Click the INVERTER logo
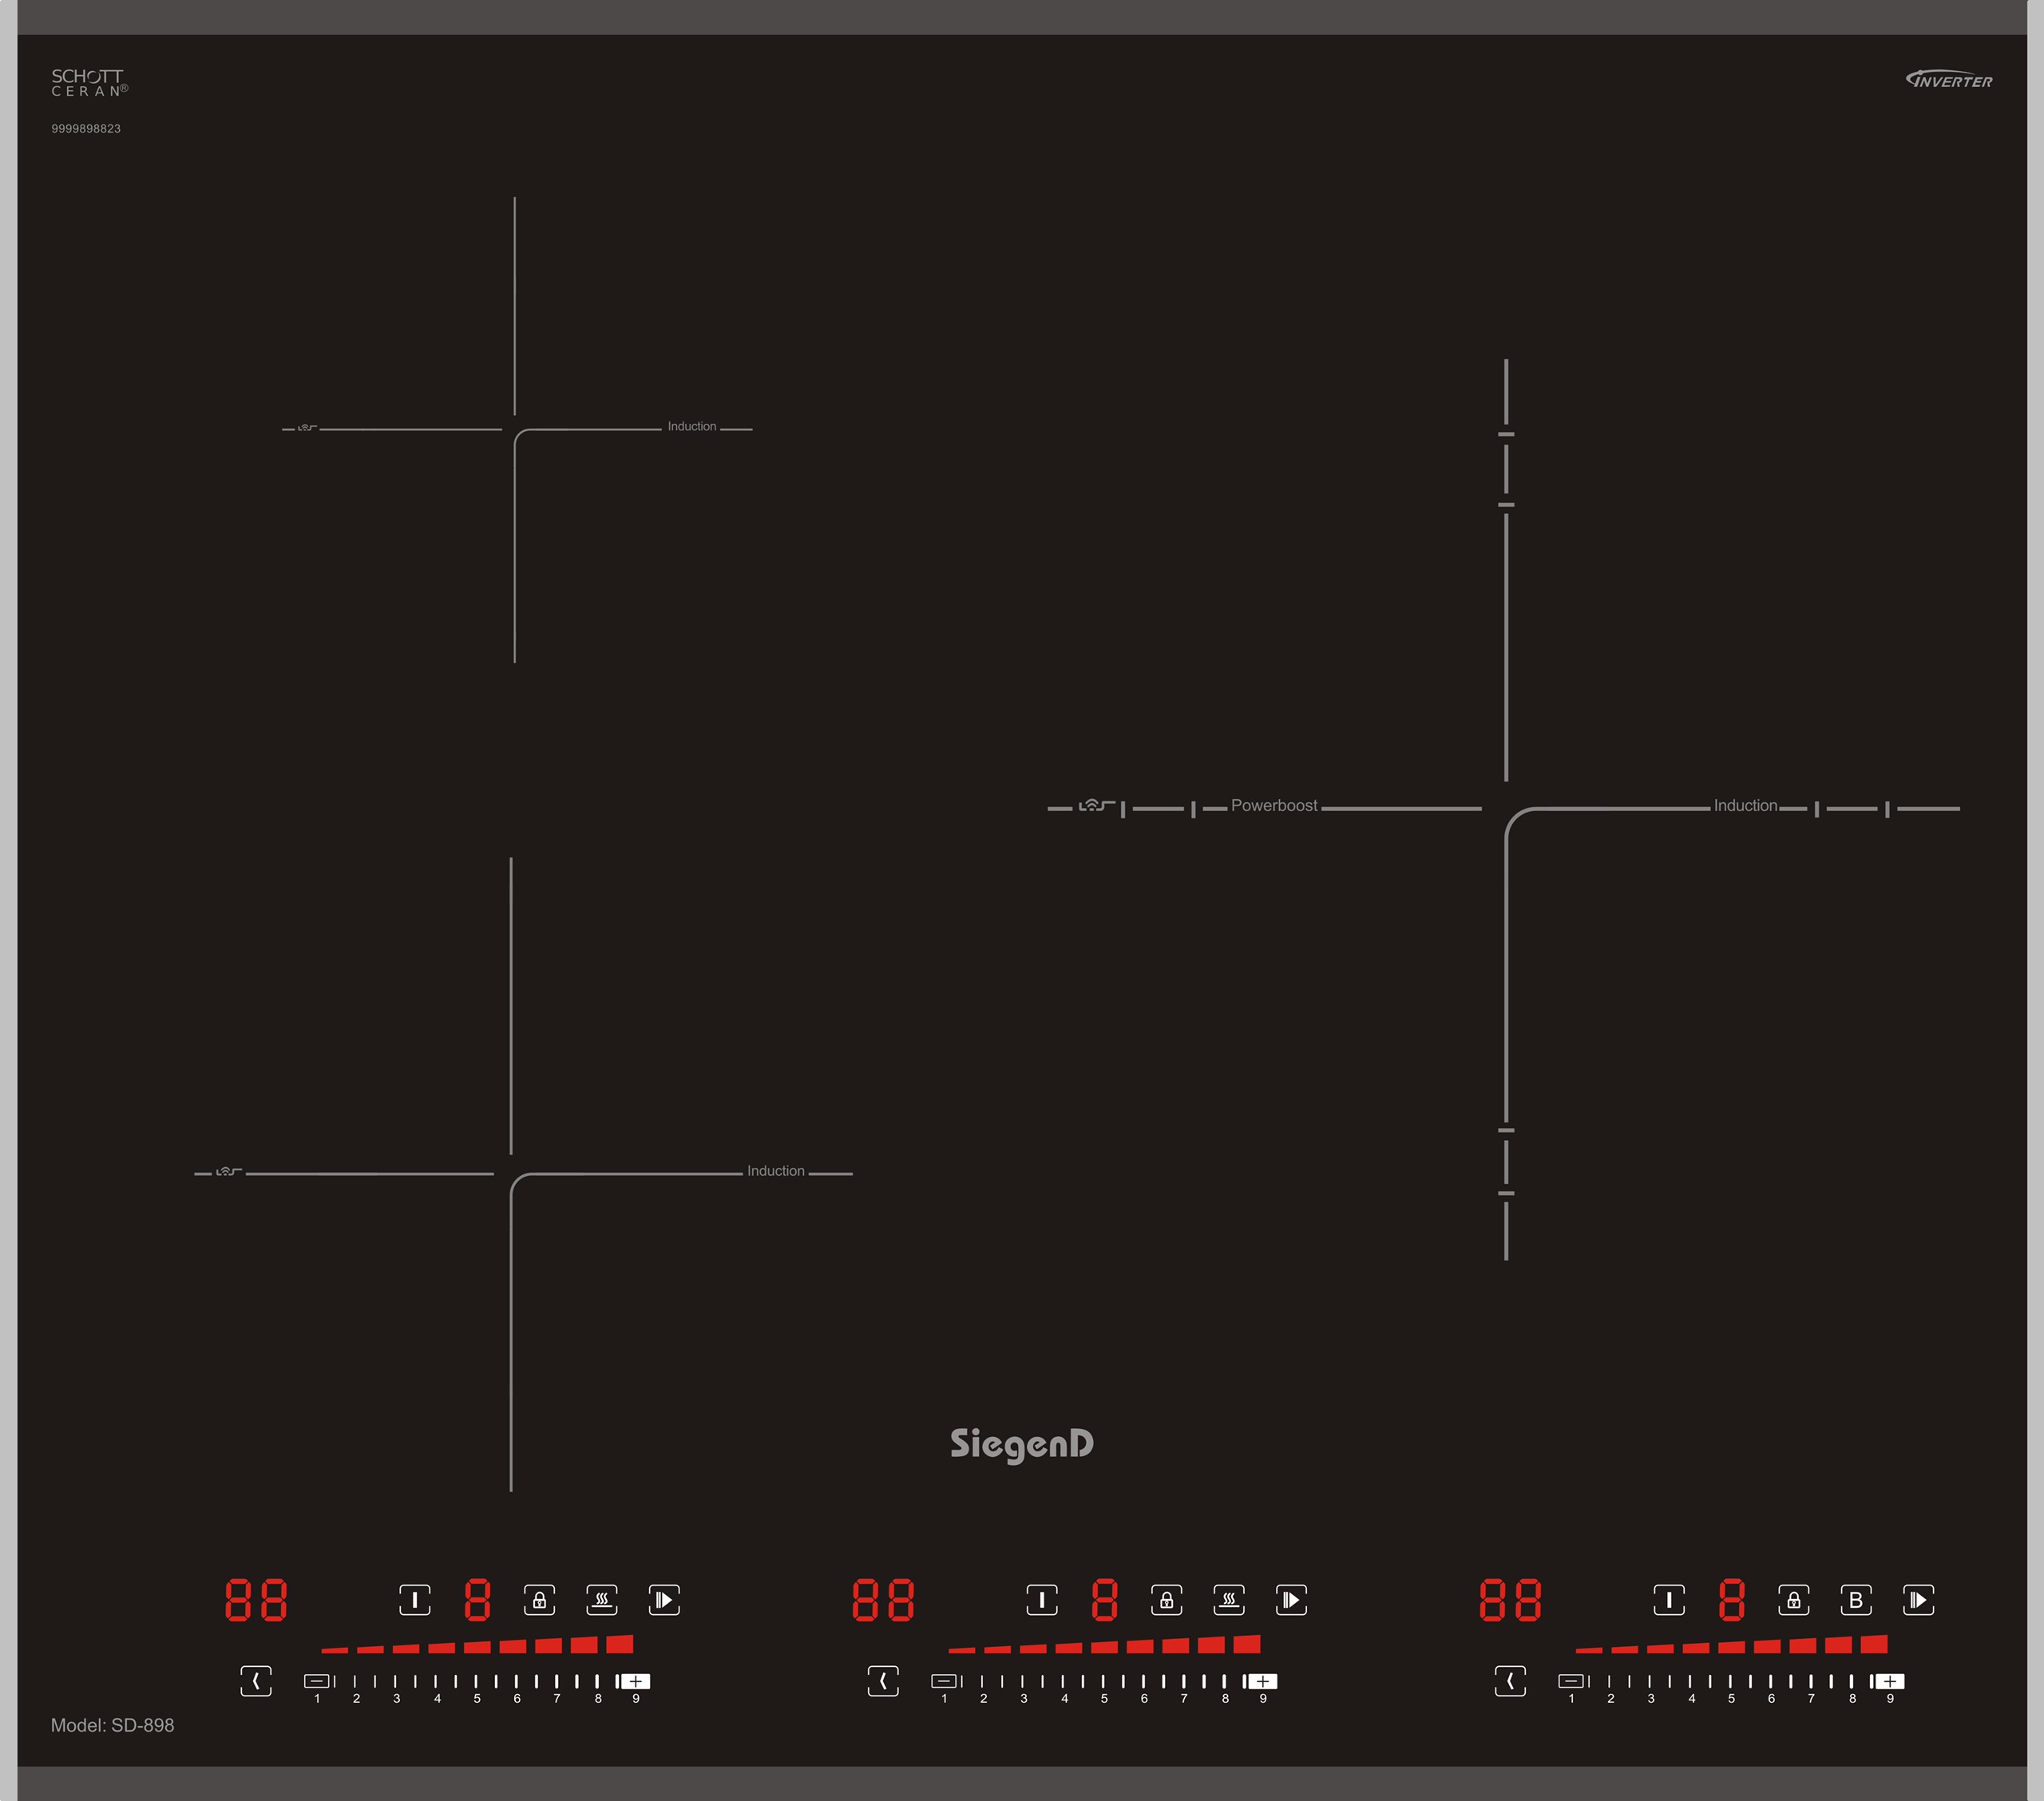Screen dimensions: 2044x1801 [1949, 79]
